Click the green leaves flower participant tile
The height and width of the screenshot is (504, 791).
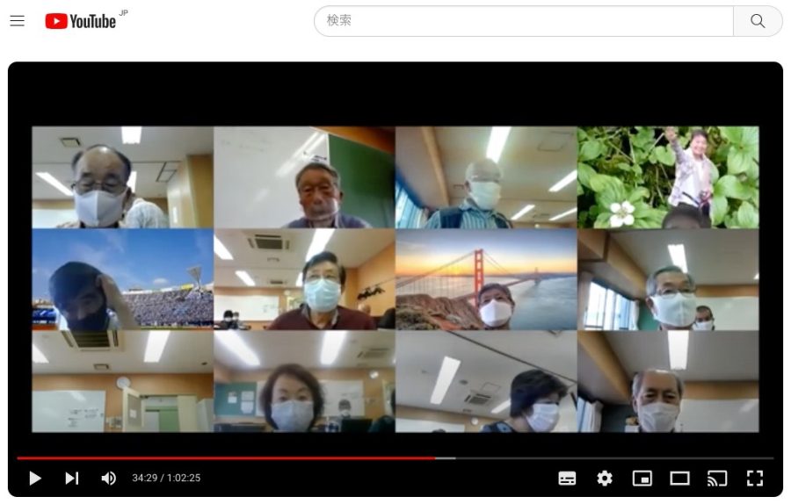click(x=667, y=177)
